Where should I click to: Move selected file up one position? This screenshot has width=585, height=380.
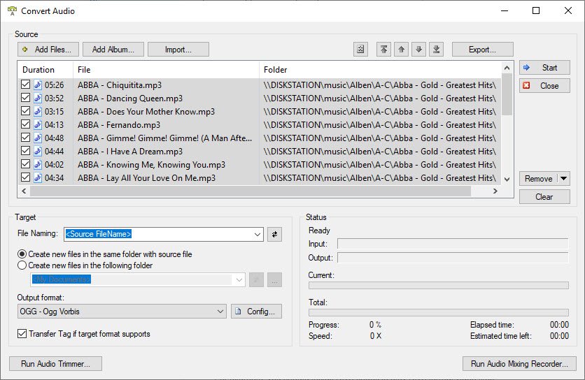pyautogui.click(x=401, y=50)
